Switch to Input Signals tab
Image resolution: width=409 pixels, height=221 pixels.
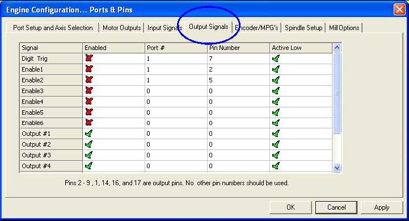[165, 28]
